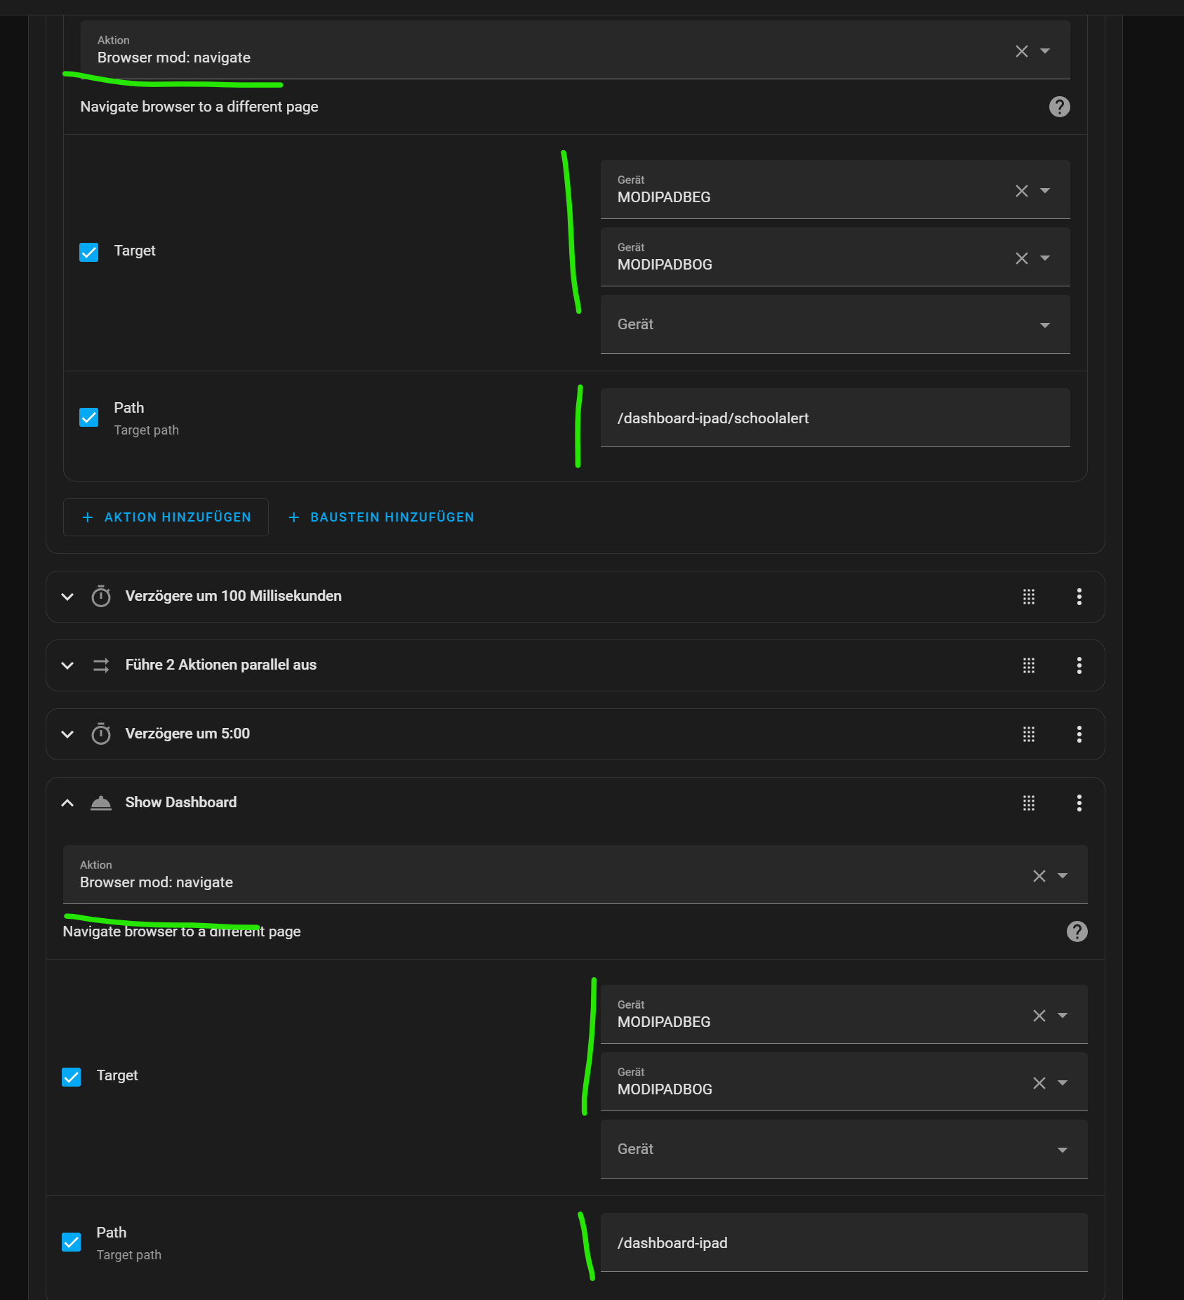The width and height of the screenshot is (1184, 1300).
Task: Toggle Target checkbox in Show Dashboard
Action: 72,1077
